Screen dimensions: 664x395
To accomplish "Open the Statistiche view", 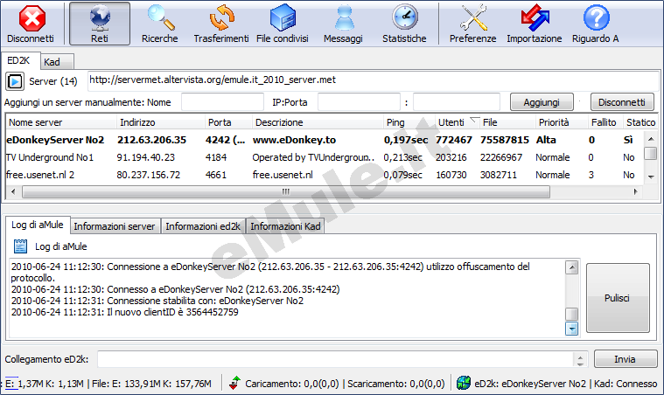I will click(404, 24).
